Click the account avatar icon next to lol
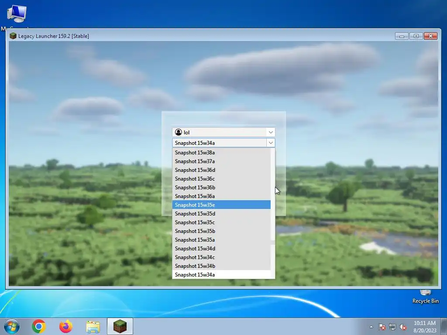Screen dimensions: 447x335 pyautogui.click(x=179, y=132)
